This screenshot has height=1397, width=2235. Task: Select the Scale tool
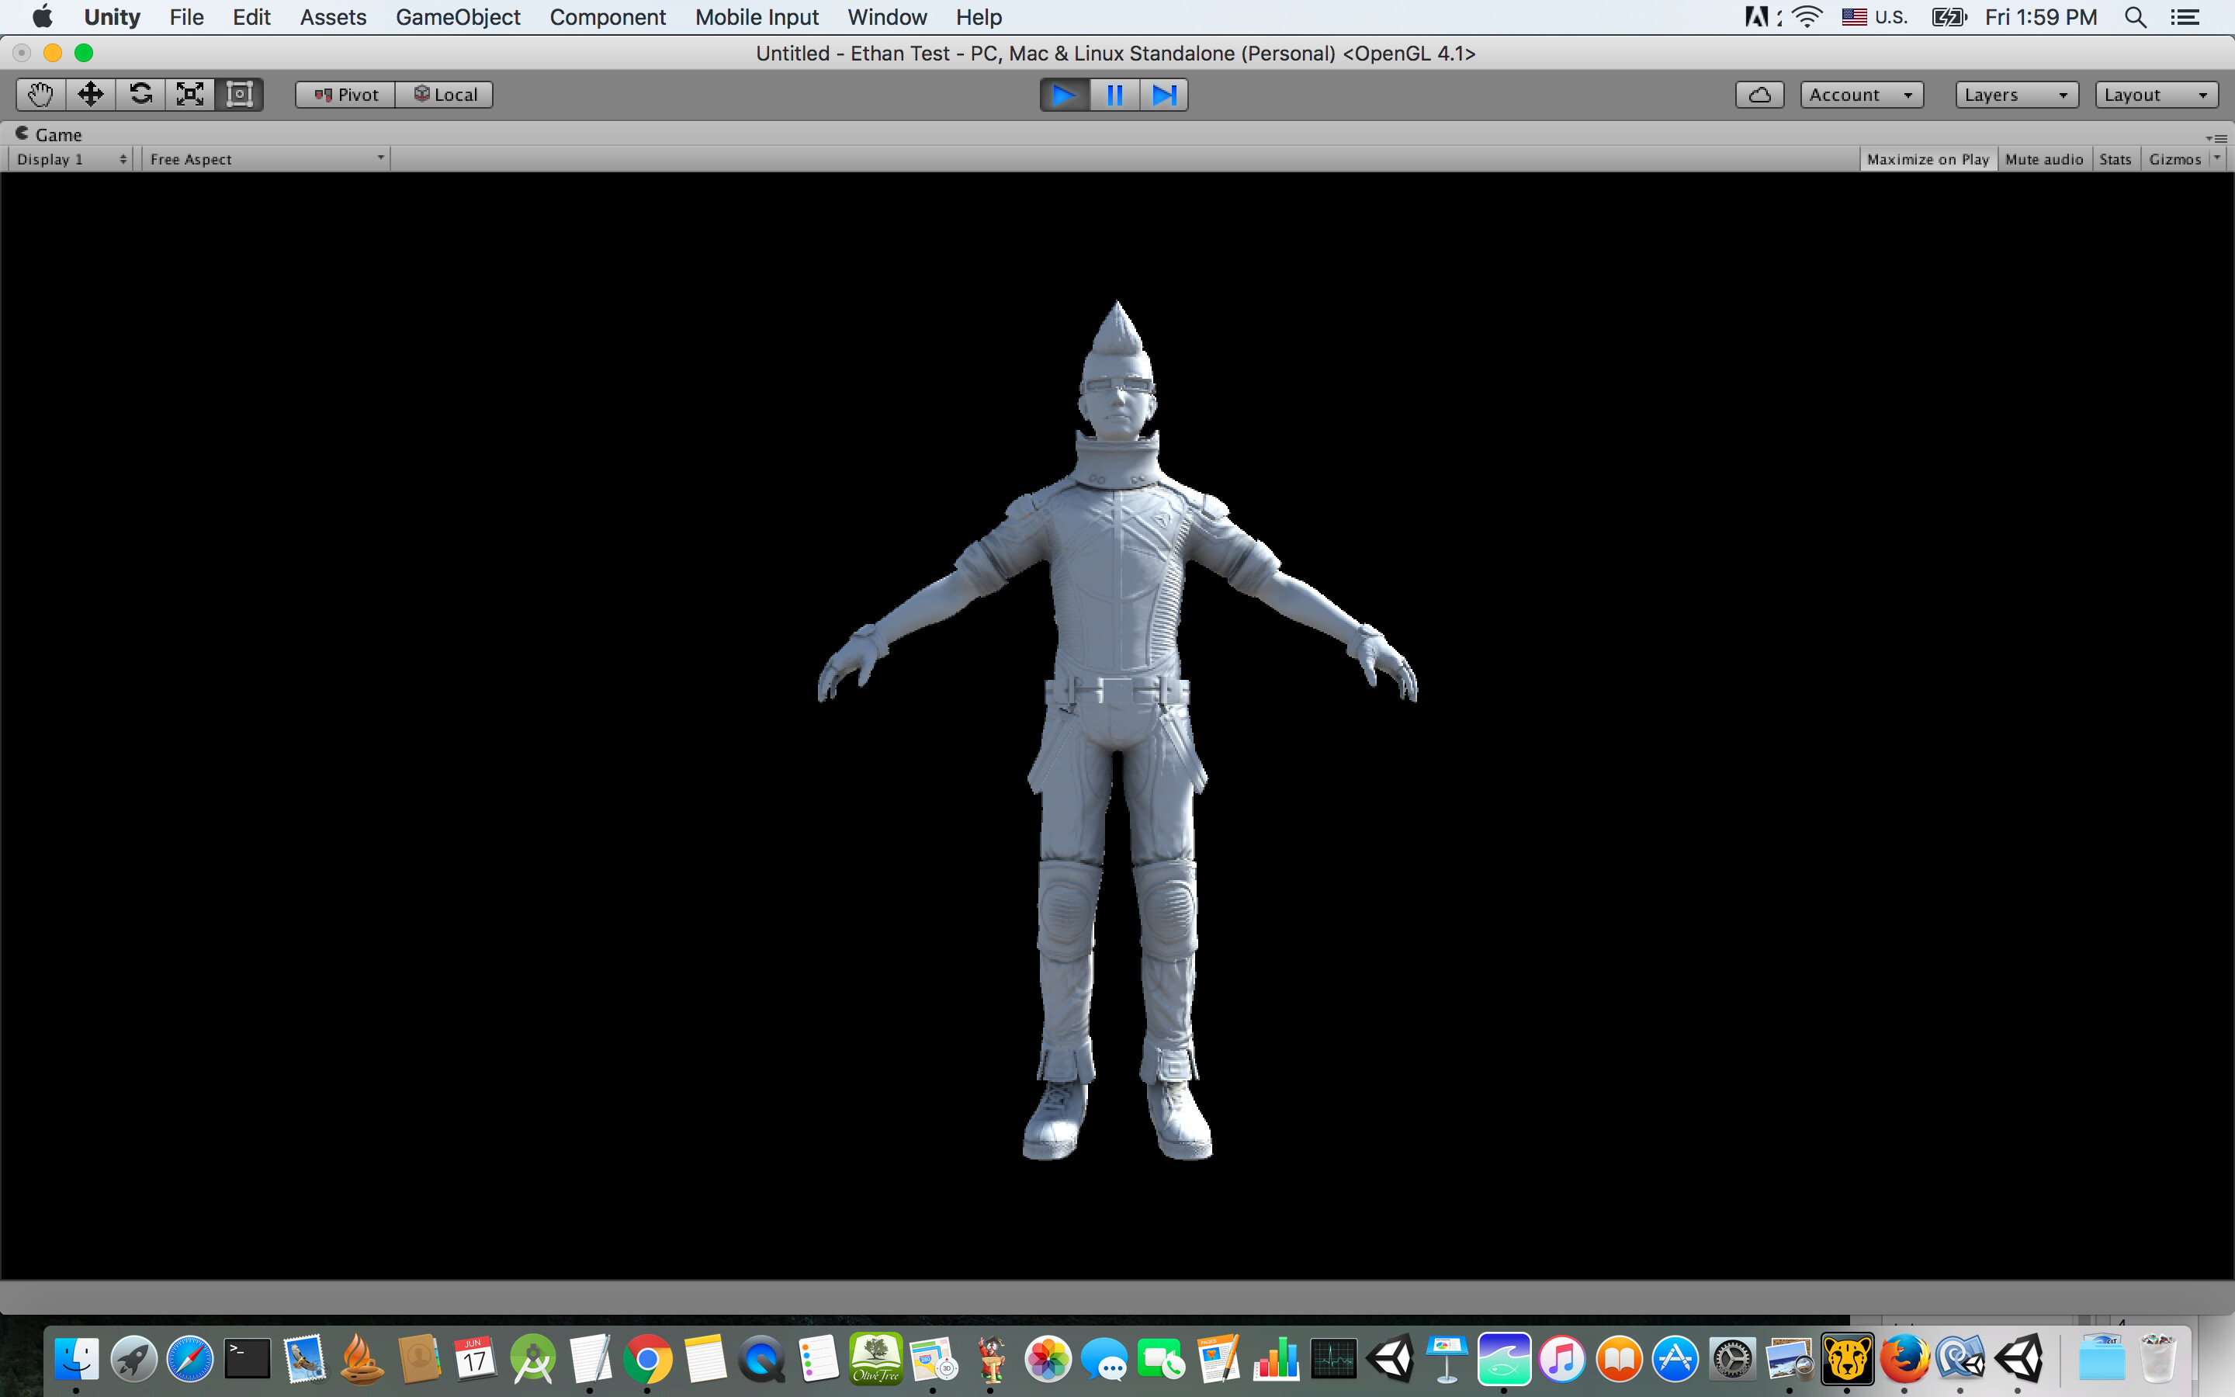[x=189, y=93]
